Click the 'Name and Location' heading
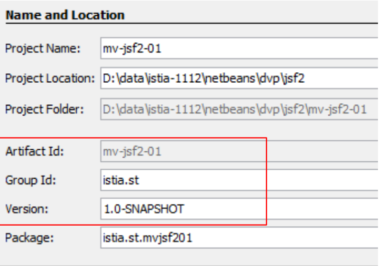 coord(65,15)
